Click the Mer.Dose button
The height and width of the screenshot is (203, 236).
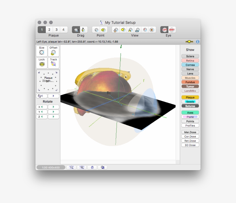click(x=190, y=132)
